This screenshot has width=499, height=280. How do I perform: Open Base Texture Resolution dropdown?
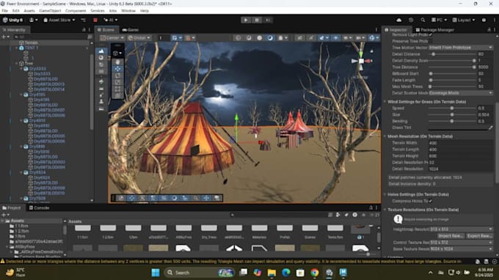[x=461, y=249]
